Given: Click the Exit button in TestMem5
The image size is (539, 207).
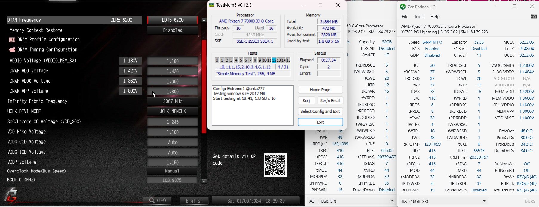Looking at the screenshot, I should point(320,122).
